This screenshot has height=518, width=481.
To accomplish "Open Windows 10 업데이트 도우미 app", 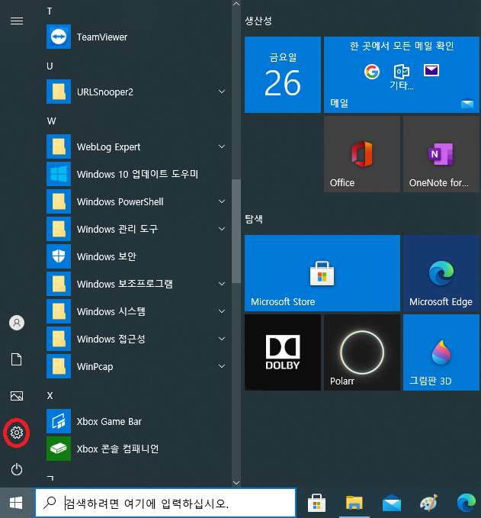I will (136, 174).
